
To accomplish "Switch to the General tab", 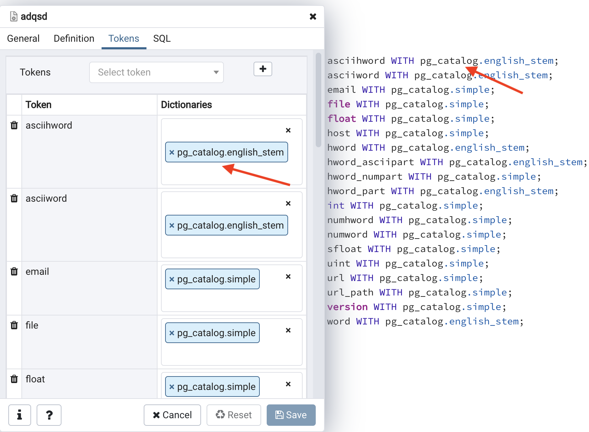I will click(x=23, y=39).
